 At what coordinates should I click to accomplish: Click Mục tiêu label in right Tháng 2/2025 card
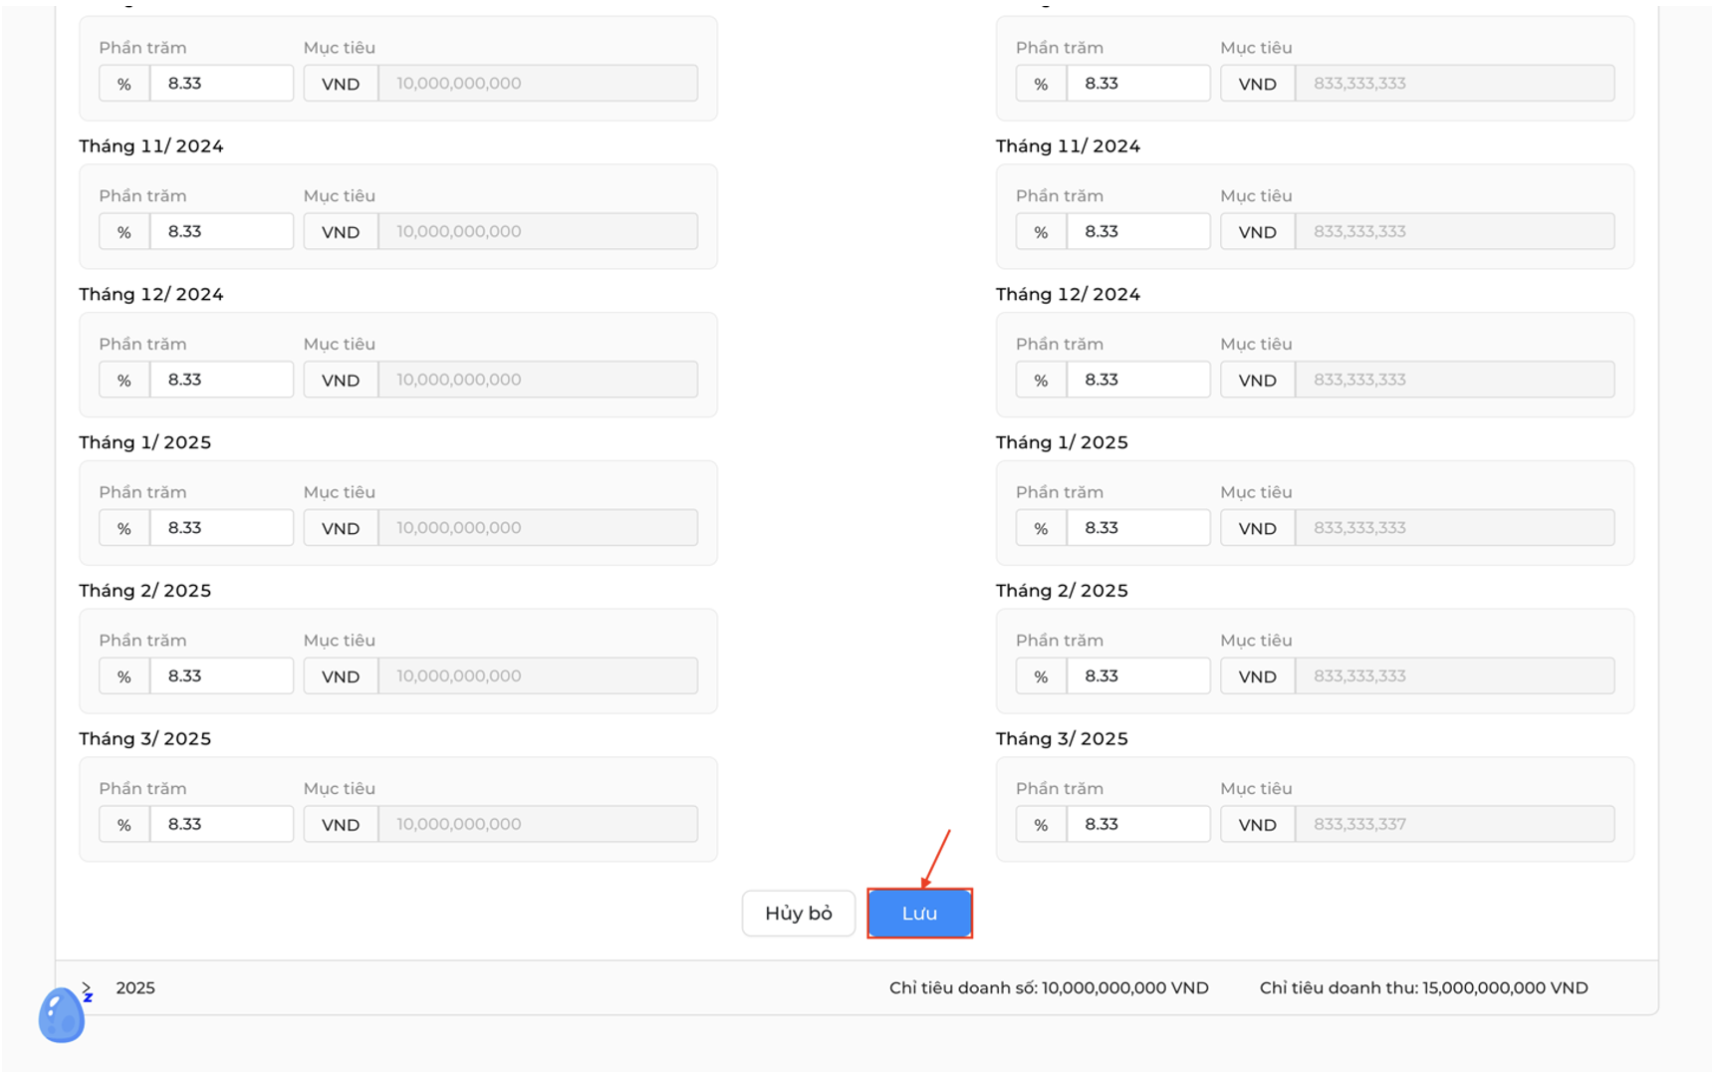coord(1257,641)
